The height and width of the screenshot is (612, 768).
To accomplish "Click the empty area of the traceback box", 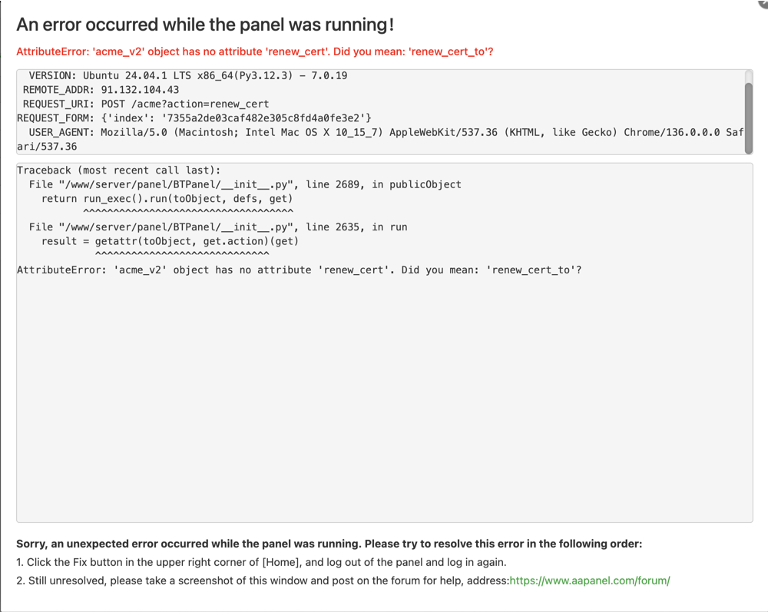I will tap(384, 399).
